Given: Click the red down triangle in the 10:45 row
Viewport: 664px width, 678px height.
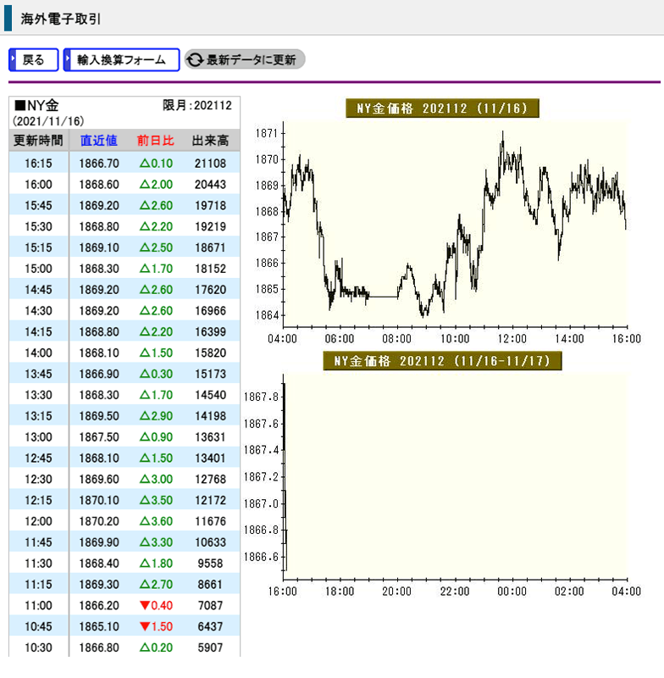Looking at the screenshot, I should point(143,627).
